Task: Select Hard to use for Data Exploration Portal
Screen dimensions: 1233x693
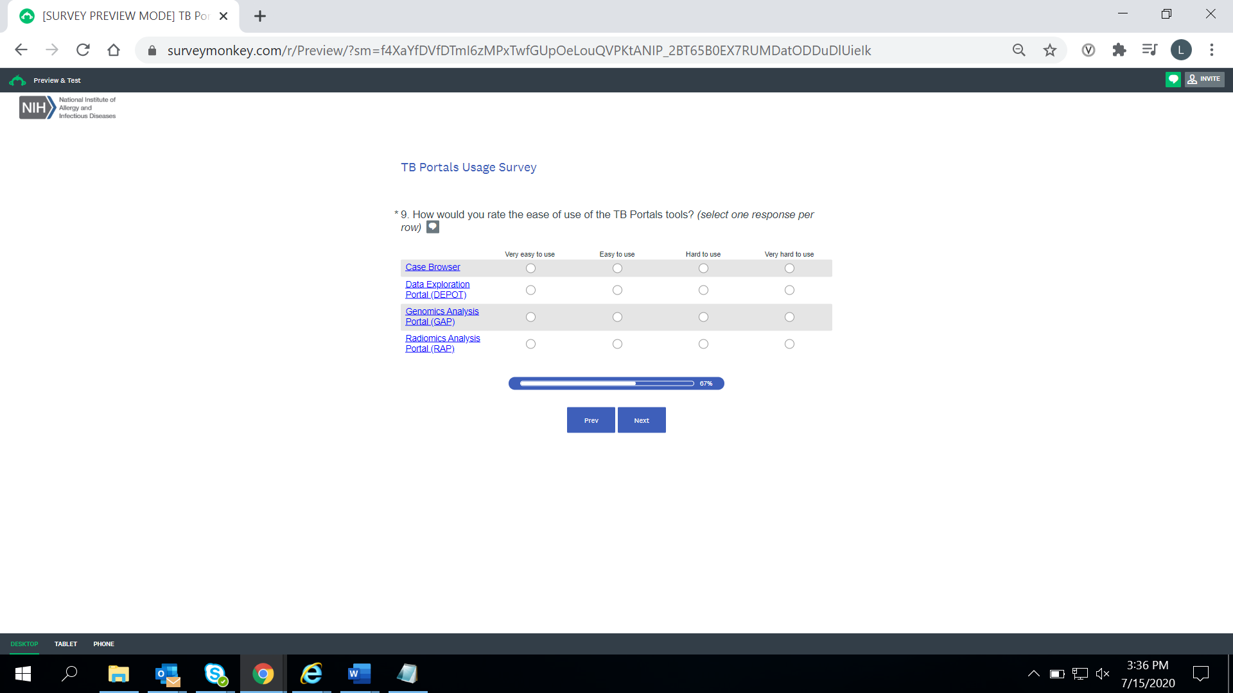Action: [x=703, y=290]
